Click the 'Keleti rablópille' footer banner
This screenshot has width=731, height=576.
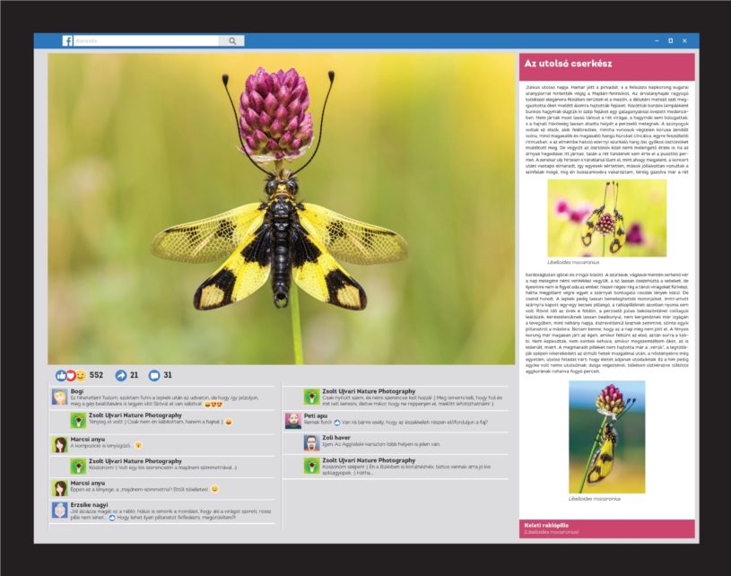[606, 528]
